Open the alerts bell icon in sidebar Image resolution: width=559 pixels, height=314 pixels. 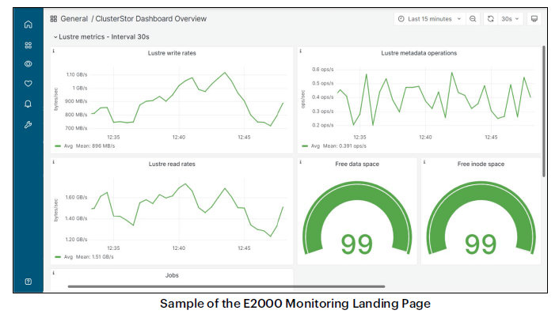pos(29,104)
